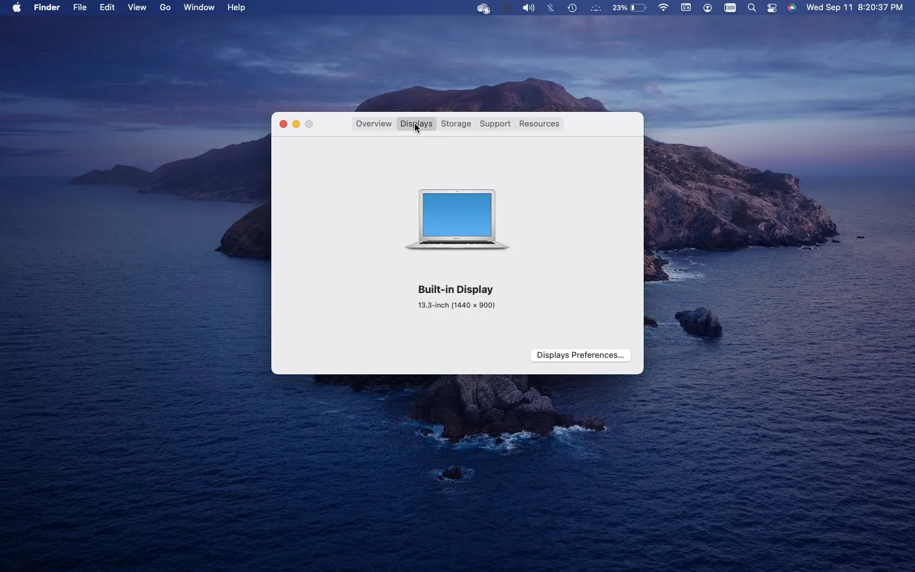Viewport: 915px width, 572px height.
Task: Click the Siri icon in menu bar
Action: pyautogui.click(x=792, y=8)
